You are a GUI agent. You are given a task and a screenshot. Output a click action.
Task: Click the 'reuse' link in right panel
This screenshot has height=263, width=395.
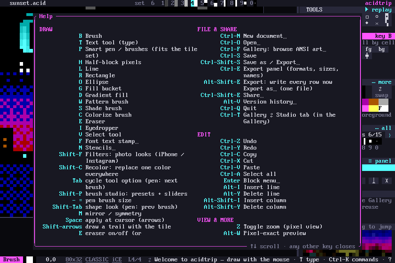[370, 207]
